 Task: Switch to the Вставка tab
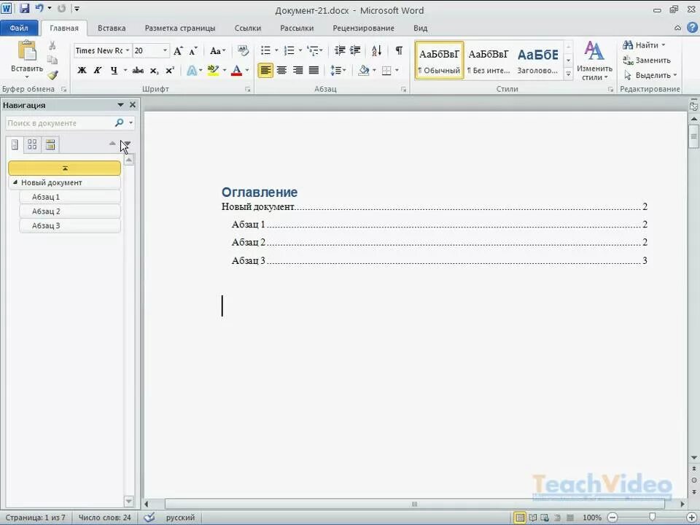(112, 28)
